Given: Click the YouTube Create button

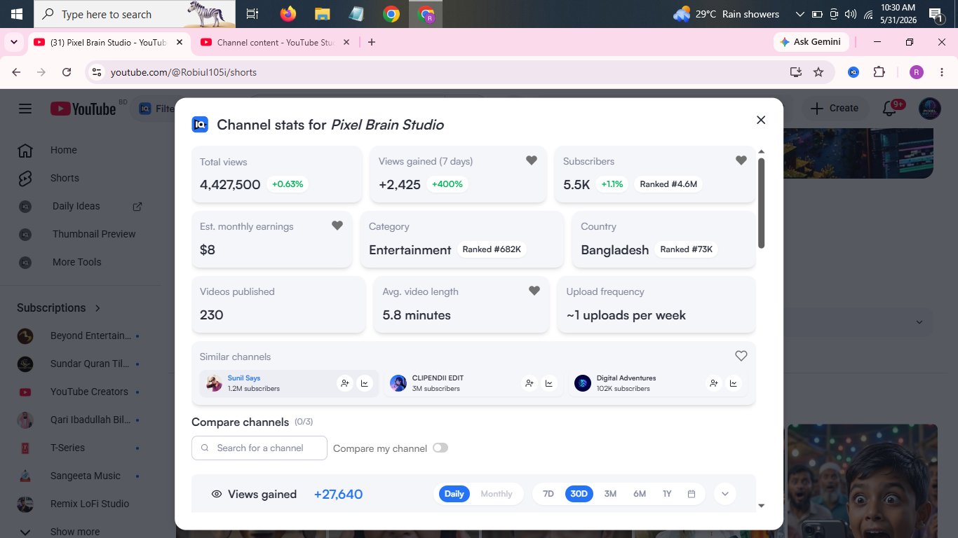Looking at the screenshot, I should pyautogui.click(x=834, y=109).
